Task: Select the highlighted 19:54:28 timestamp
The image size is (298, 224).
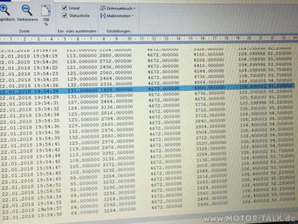Action: [x=46, y=91]
